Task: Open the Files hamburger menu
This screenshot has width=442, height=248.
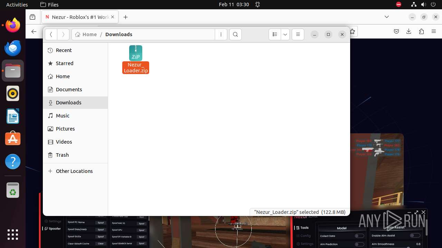Action: point(298,34)
